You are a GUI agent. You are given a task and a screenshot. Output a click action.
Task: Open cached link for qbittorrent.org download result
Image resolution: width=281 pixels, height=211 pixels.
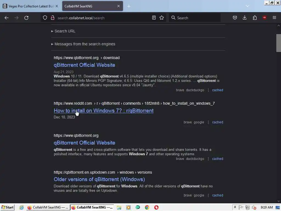218,90
